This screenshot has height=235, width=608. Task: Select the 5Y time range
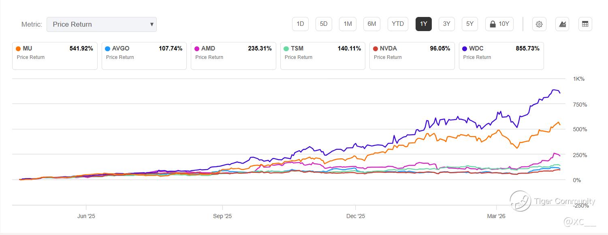[470, 24]
